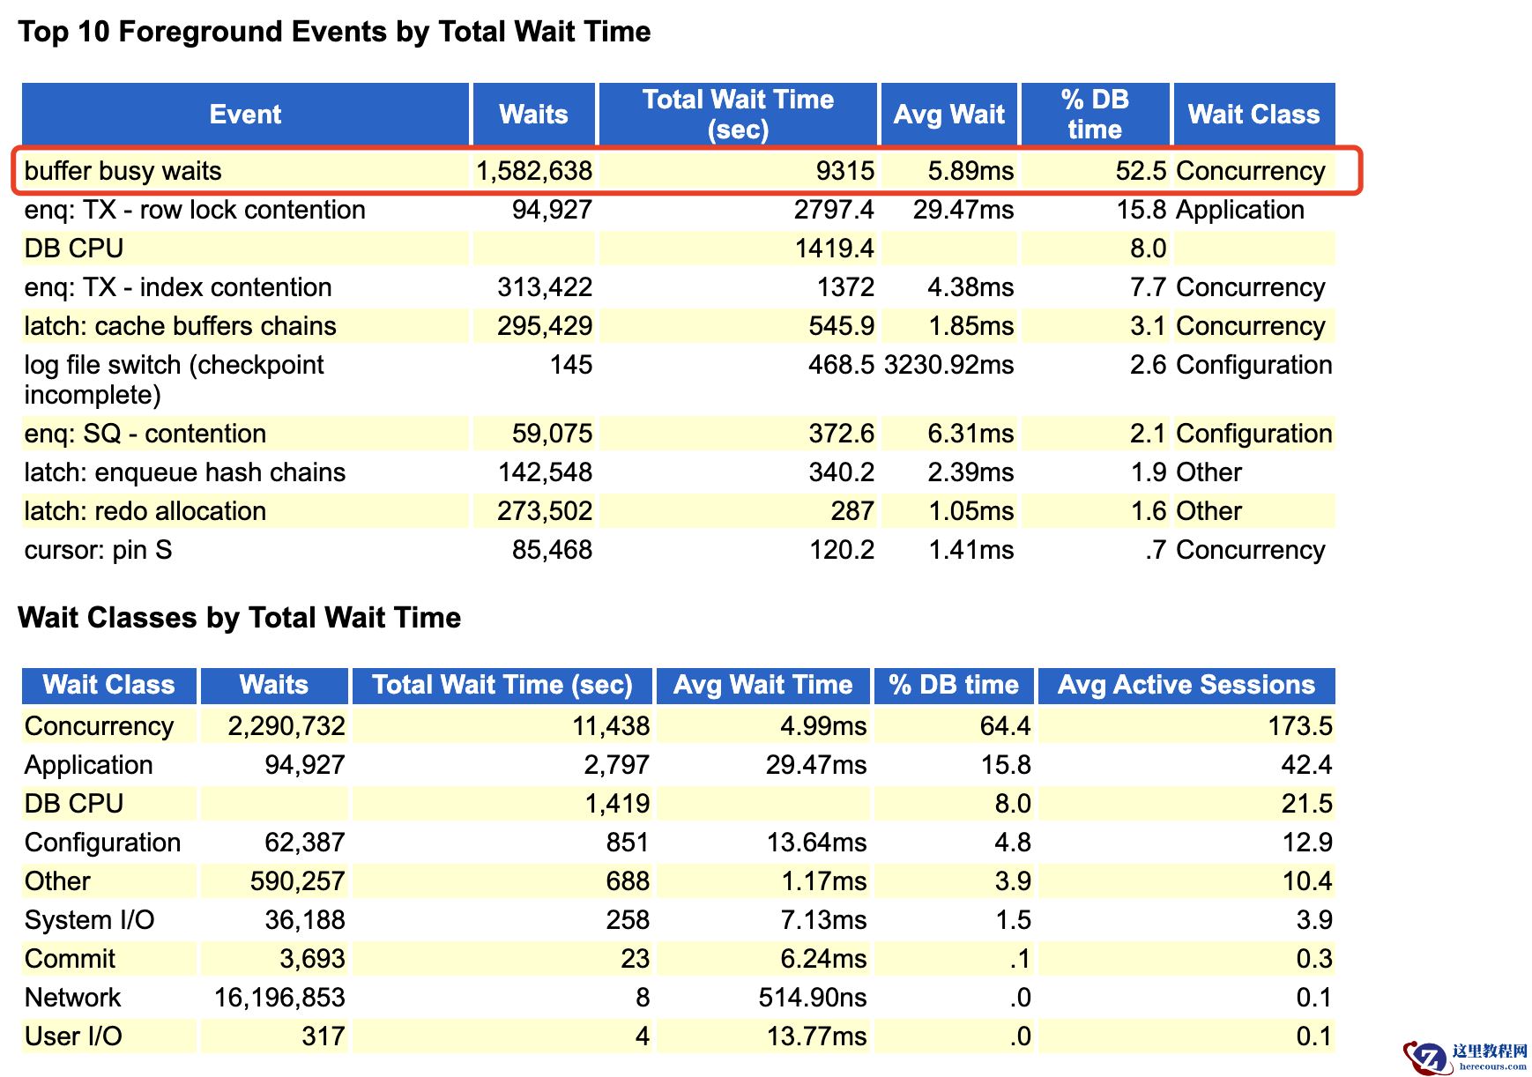Click the total wait value 372.6
This screenshot has height=1077, width=1532.
[x=842, y=434]
